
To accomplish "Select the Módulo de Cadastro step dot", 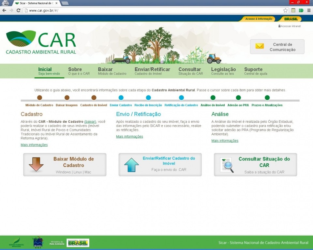I will [39, 98].
